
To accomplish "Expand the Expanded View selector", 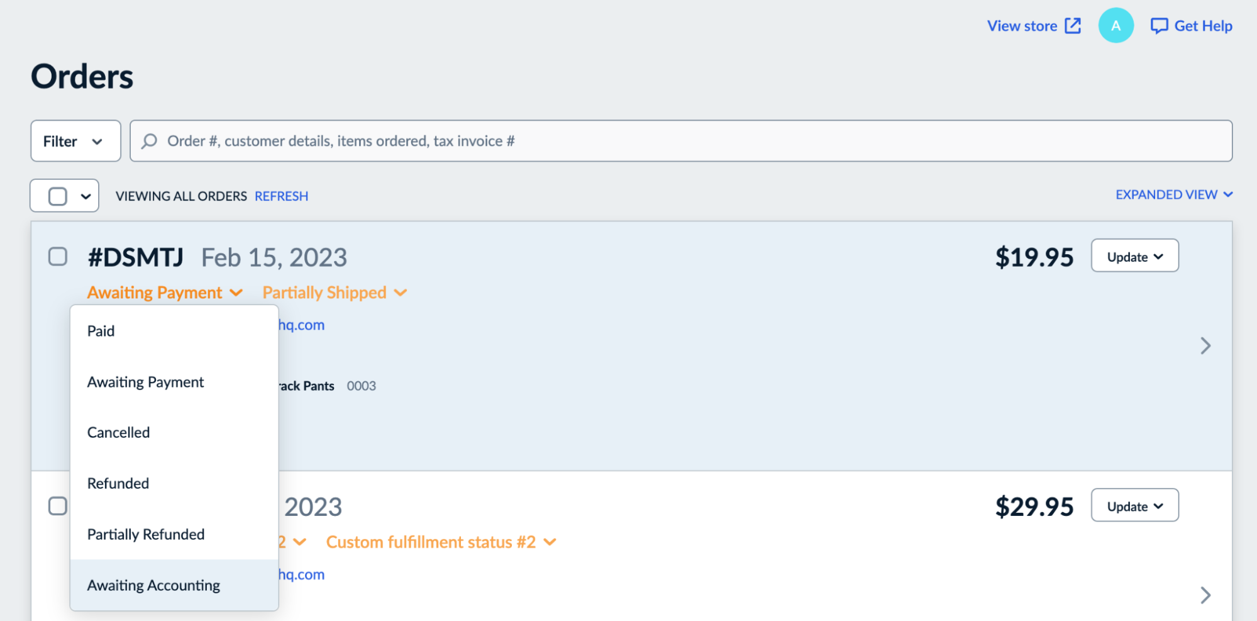I will point(1173,194).
